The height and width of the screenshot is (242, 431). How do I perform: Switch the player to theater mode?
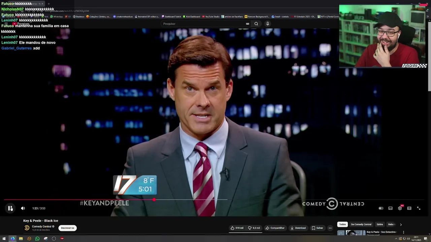pos(409,208)
